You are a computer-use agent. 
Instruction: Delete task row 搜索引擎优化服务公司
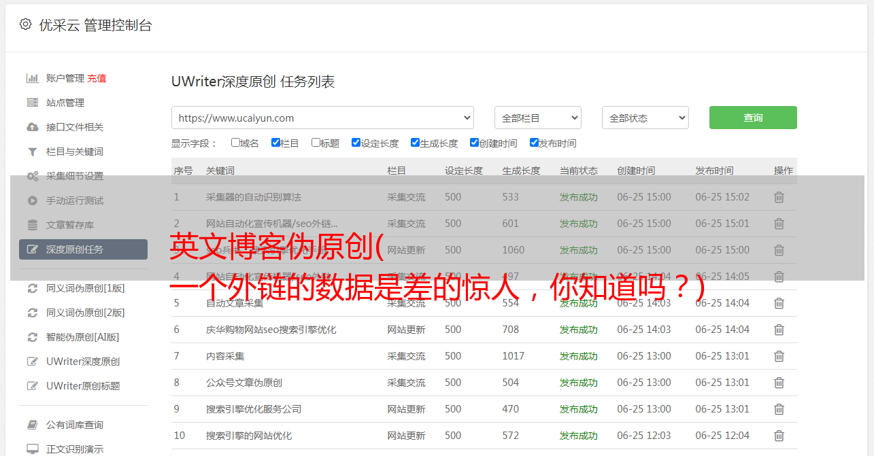click(x=779, y=409)
